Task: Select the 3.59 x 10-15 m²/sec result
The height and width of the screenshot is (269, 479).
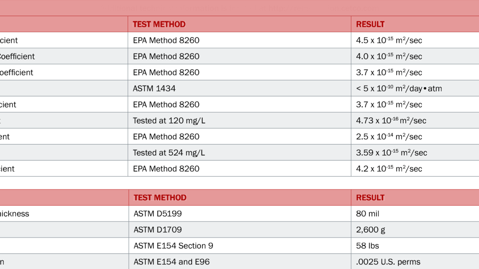Action: tap(391, 153)
